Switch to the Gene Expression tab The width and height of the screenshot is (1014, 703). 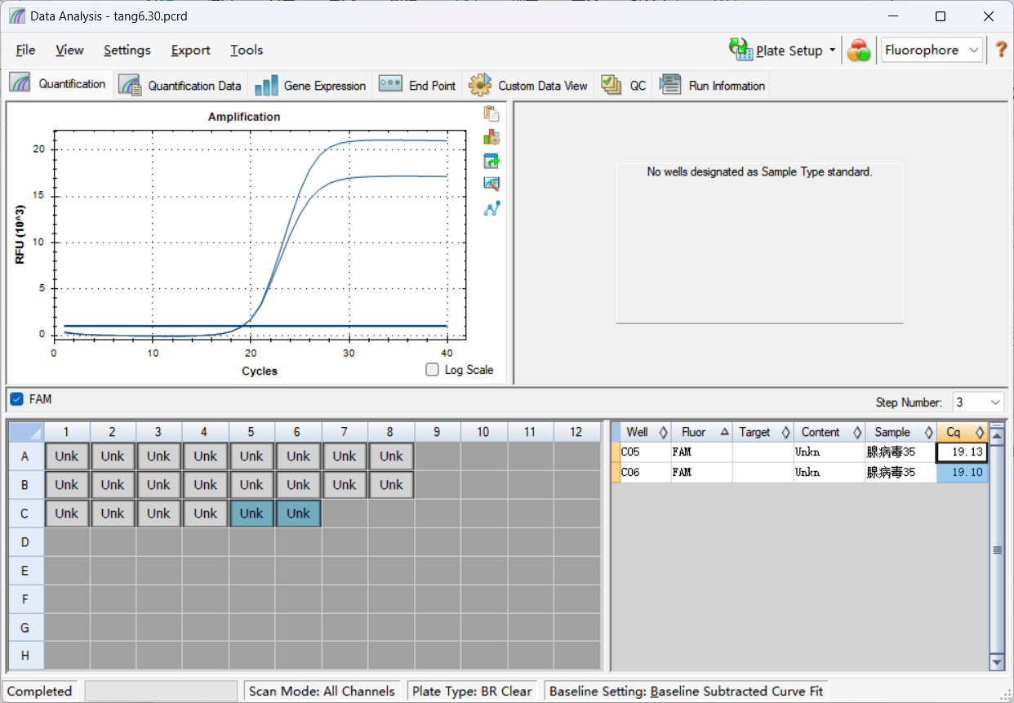[x=310, y=85]
